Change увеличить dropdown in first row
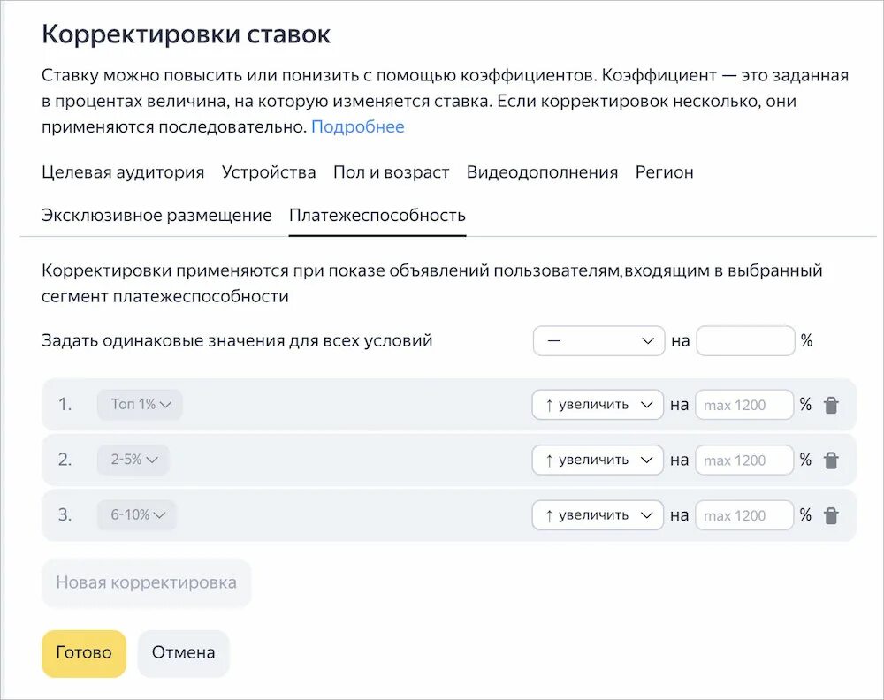Screen dimensions: 884x700 [x=598, y=405]
